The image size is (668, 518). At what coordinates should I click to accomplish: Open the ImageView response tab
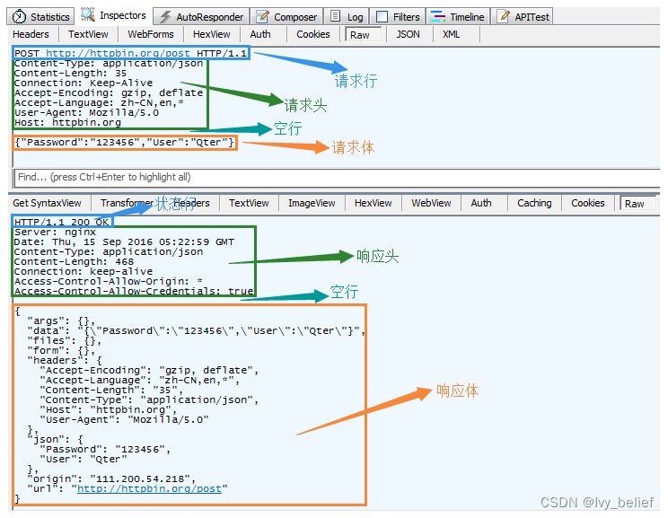pos(312,203)
